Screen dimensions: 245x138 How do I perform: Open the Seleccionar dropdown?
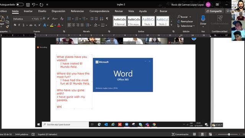186,26
